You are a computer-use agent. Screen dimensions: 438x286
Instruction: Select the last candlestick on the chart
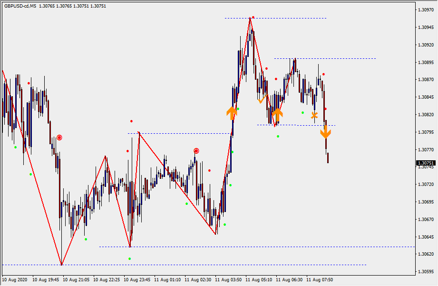[328, 157]
